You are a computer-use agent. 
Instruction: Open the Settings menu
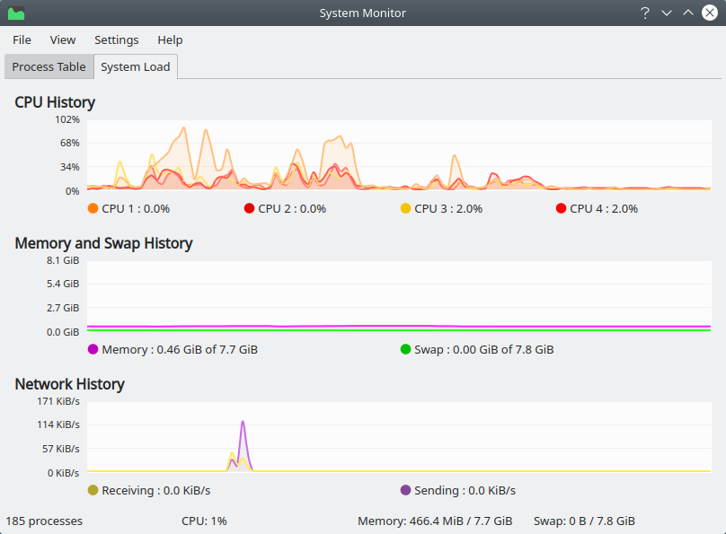click(x=116, y=39)
